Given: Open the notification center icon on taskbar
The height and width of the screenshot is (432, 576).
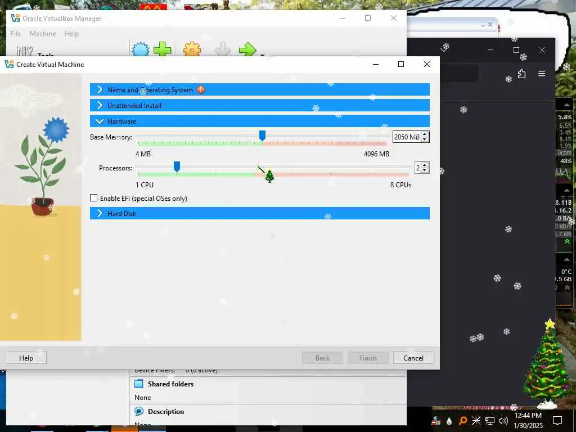Looking at the screenshot, I should [x=557, y=420].
